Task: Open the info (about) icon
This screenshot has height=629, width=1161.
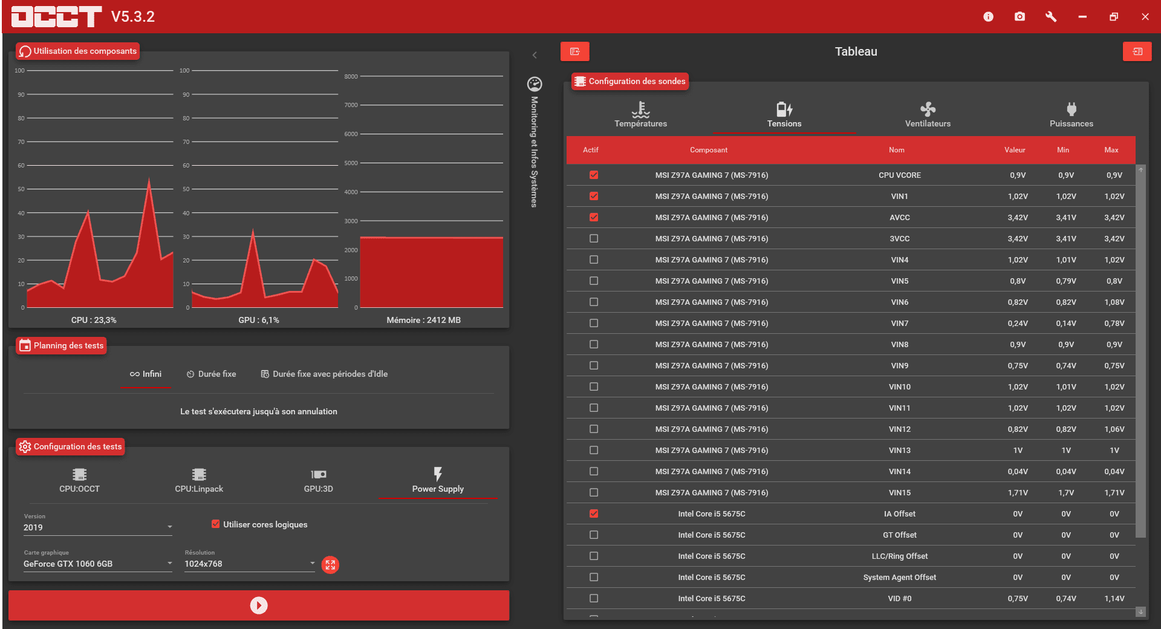Action: (988, 17)
